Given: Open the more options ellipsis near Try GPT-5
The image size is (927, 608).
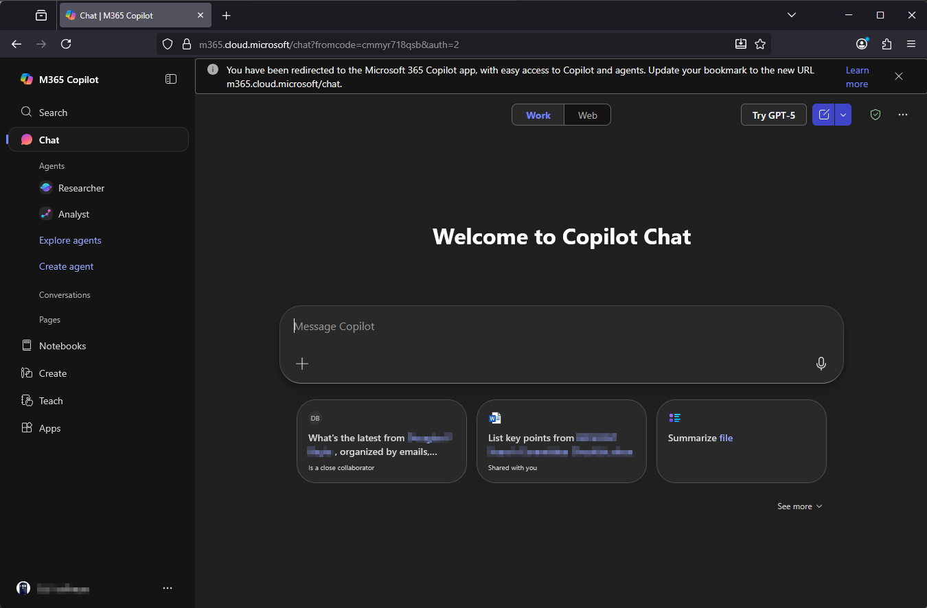Looking at the screenshot, I should [902, 115].
